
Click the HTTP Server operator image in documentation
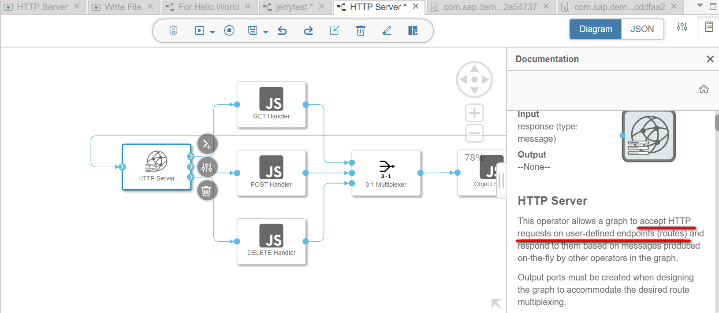tap(648, 136)
